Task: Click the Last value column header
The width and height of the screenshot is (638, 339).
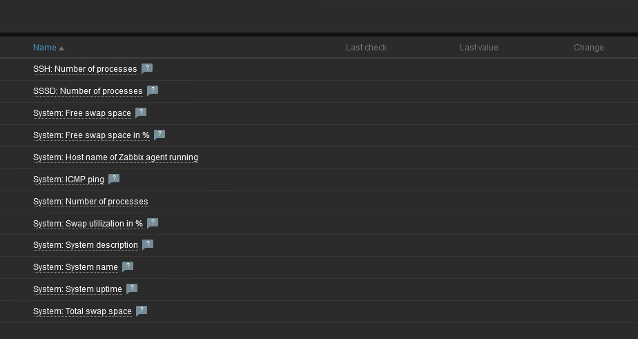Action: (x=478, y=48)
